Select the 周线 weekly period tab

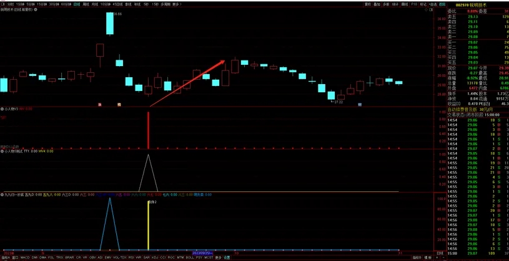click(86, 3)
